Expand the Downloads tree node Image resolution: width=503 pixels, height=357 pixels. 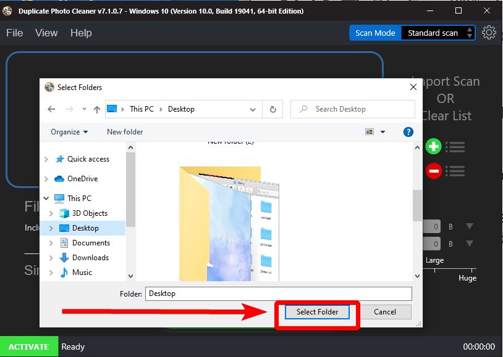tap(51, 258)
